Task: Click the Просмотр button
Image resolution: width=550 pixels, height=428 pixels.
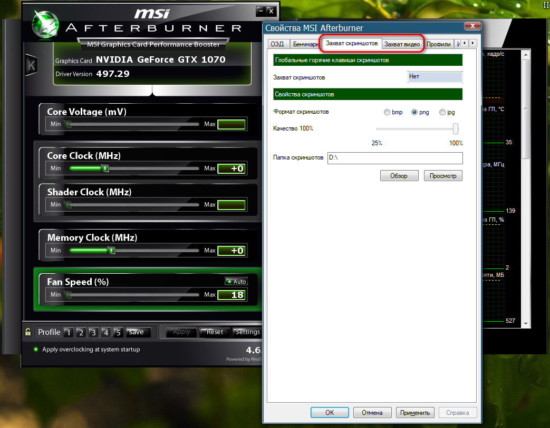Action: point(443,176)
